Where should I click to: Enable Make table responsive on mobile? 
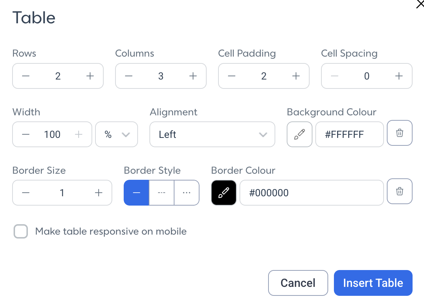point(21,231)
